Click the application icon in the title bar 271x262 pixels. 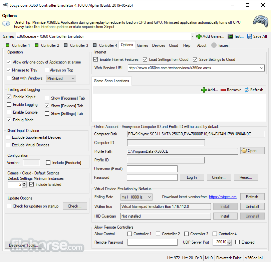(x=6, y=5)
